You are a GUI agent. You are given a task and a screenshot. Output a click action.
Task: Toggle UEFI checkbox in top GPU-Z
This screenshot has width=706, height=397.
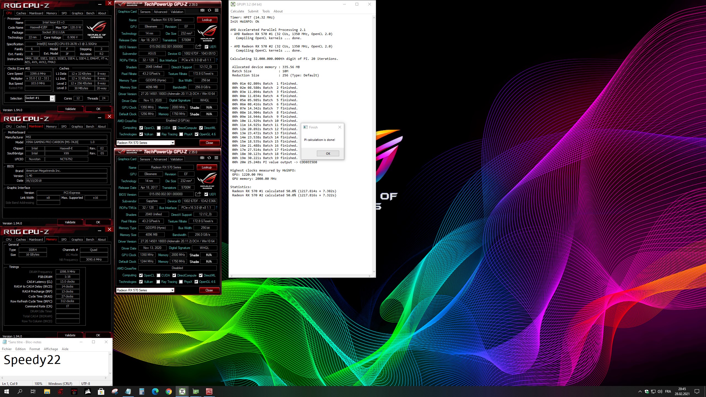pyautogui.click(x=206, y=47)
